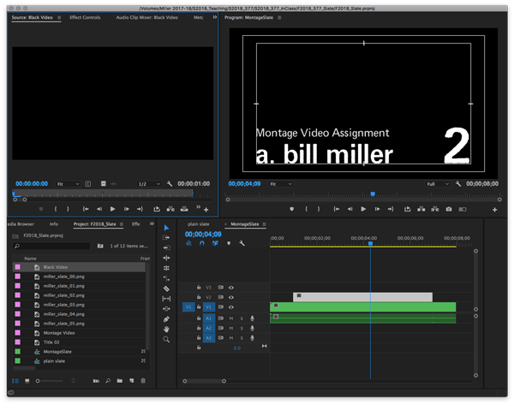Toggle V2 track output eye

(231, 297)
